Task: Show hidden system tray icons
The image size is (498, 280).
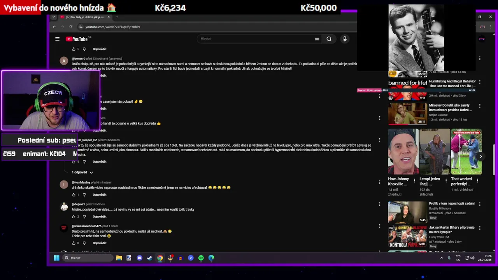Action: 442,258
